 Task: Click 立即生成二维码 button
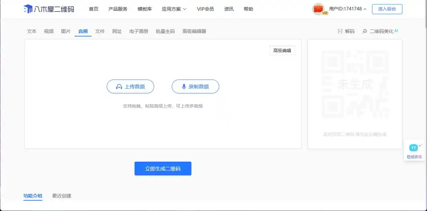[163, 169]
